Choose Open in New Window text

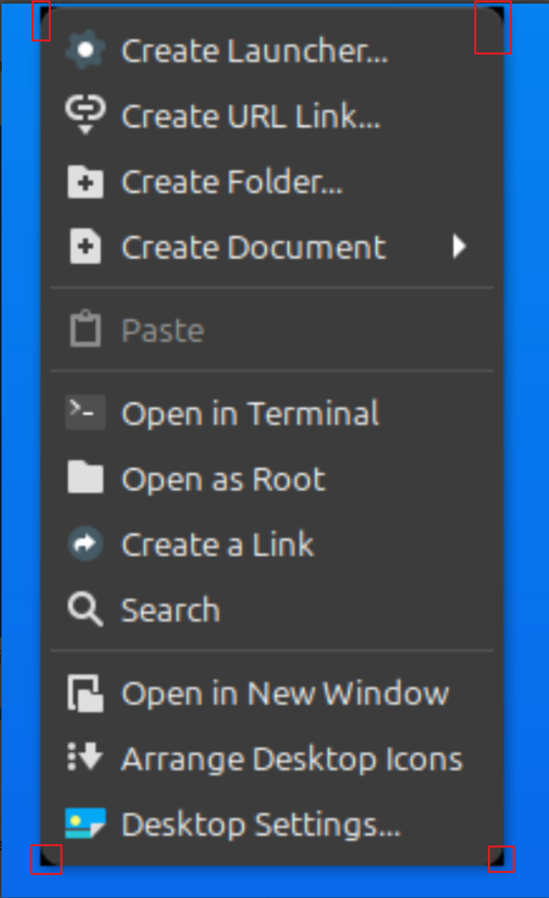[285, 694]
